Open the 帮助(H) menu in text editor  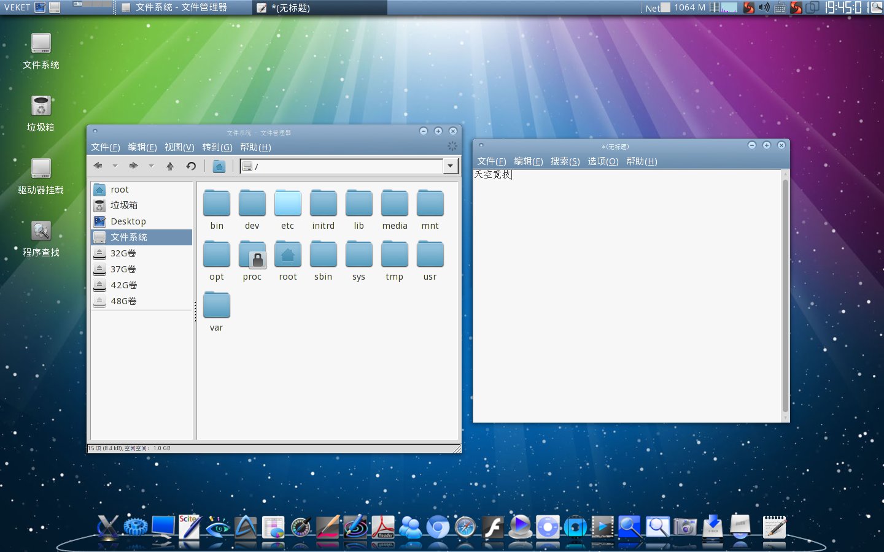click(642, 161)
